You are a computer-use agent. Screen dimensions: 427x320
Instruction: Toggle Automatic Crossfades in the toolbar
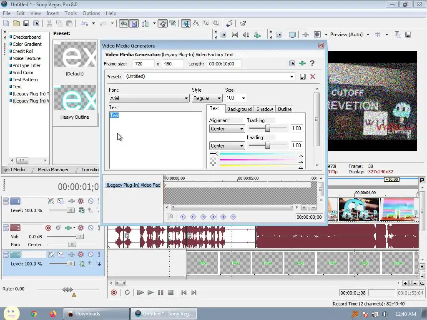pos(134,23)
